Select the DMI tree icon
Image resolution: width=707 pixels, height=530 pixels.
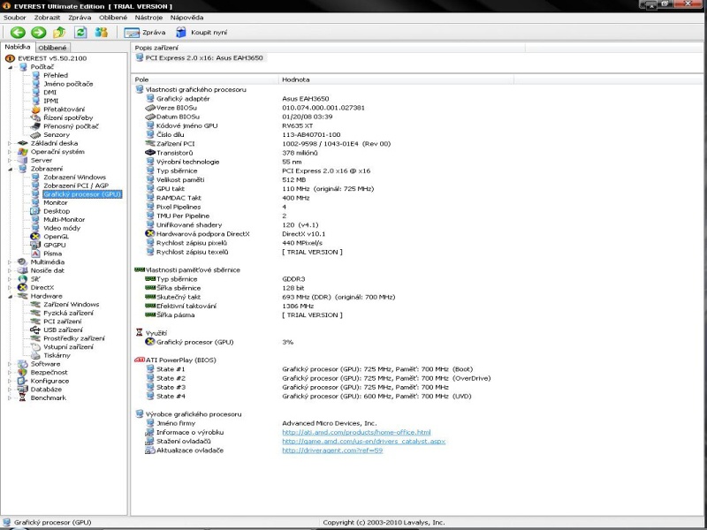pos(35,93)
